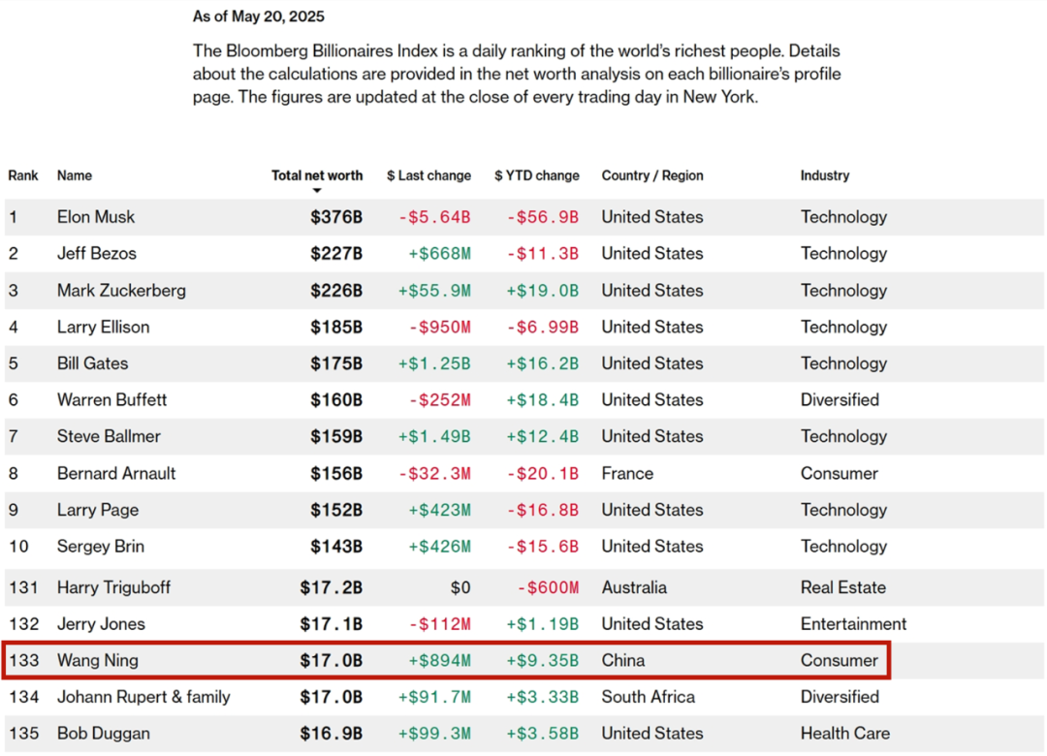Click the -$5.64B last change value
The height and width of the screenshot is (756, 1047).
click(x=434, y=217)
